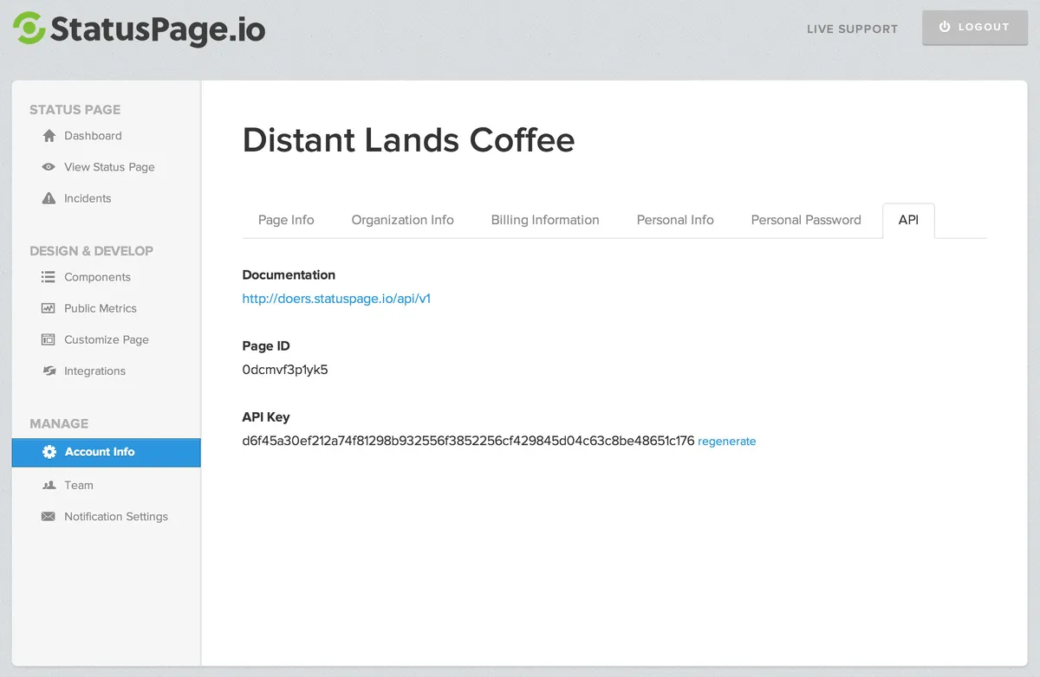Image resolution: width=1040 pixels, height=677 pixels.
Task: Switch to the Personal Password tab
Action: pyautogui.click(x=806, y=220)
